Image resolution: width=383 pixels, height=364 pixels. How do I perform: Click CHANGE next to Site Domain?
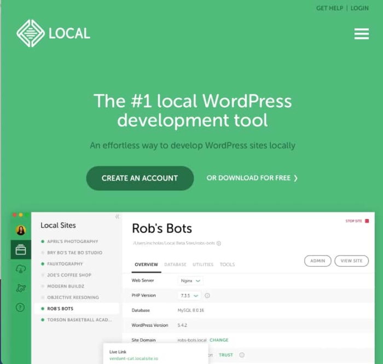click(x=219, y=340)
